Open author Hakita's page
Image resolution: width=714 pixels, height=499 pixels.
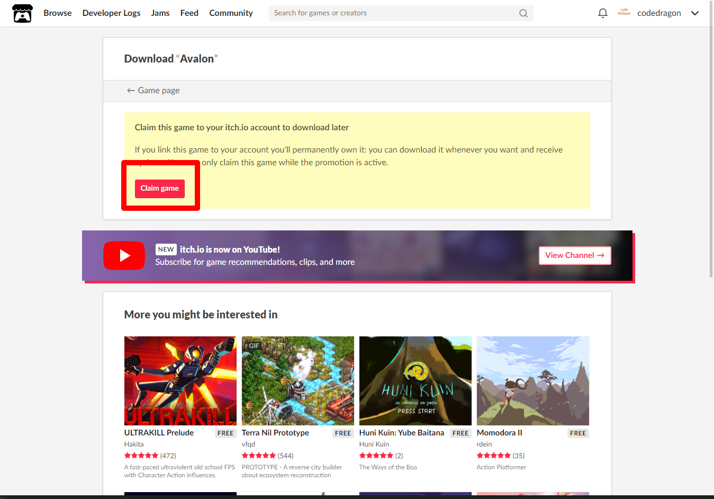[x=134, y=444]
